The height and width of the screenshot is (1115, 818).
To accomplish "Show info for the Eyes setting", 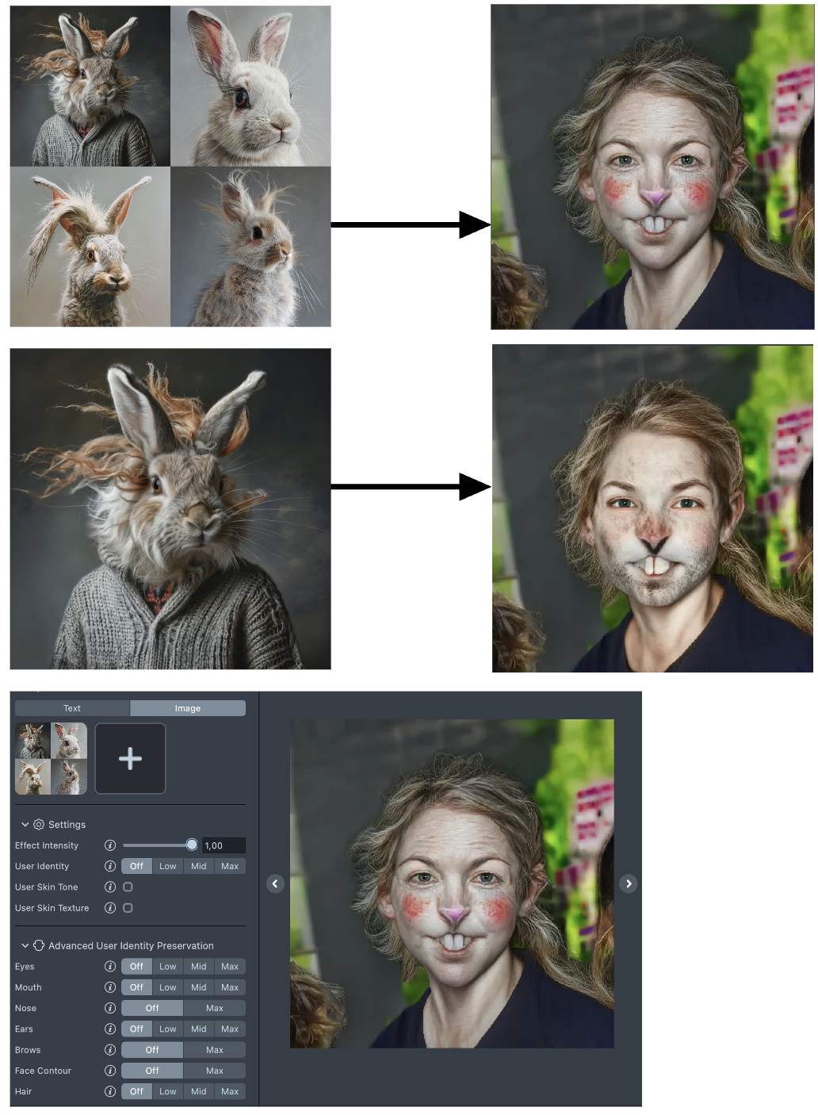I will coord(110,967).
